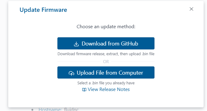This screenshot has height=111, width=207.
Task: Open the View Release Notes link
Action: pos(106,89)
